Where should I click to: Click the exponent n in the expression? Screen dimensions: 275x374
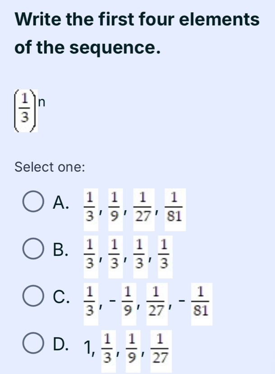(41, 102)
